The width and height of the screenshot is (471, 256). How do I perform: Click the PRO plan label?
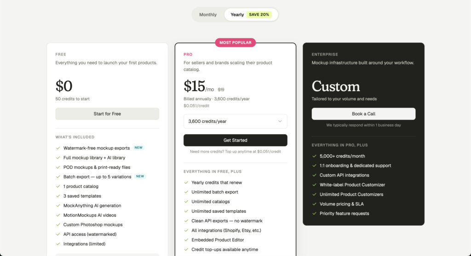[x=188, y=54]
